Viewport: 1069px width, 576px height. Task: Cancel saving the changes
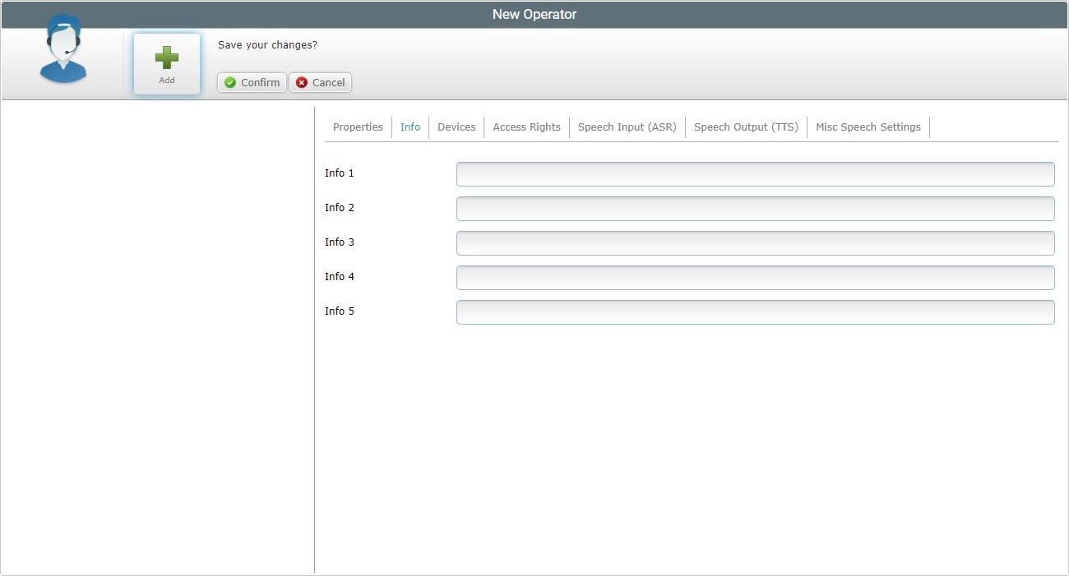click(320, 82)
